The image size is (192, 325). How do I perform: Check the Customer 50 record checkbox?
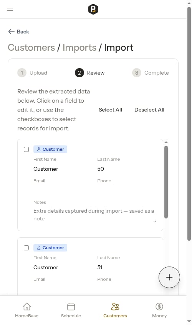tap(26, 149)
